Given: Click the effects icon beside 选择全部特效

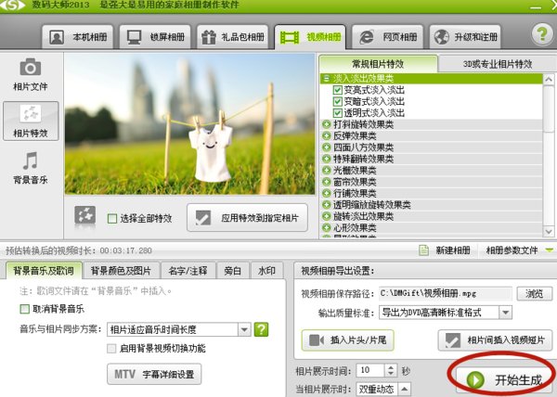Looking at the screenshot, I should click(84, 215).
